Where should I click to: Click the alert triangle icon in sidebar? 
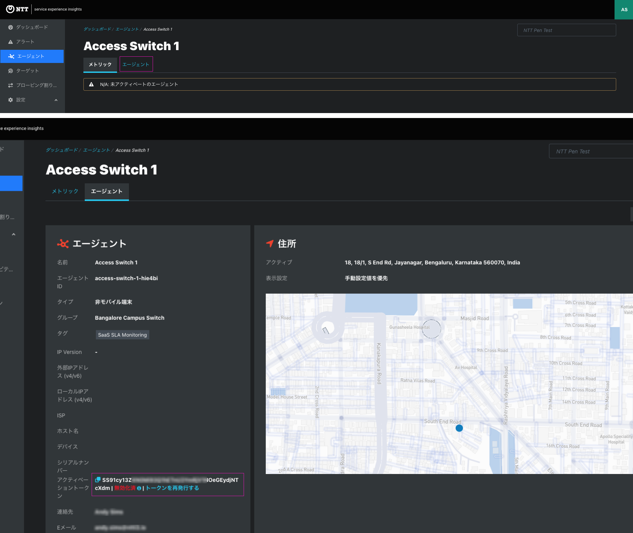point(11,42)
